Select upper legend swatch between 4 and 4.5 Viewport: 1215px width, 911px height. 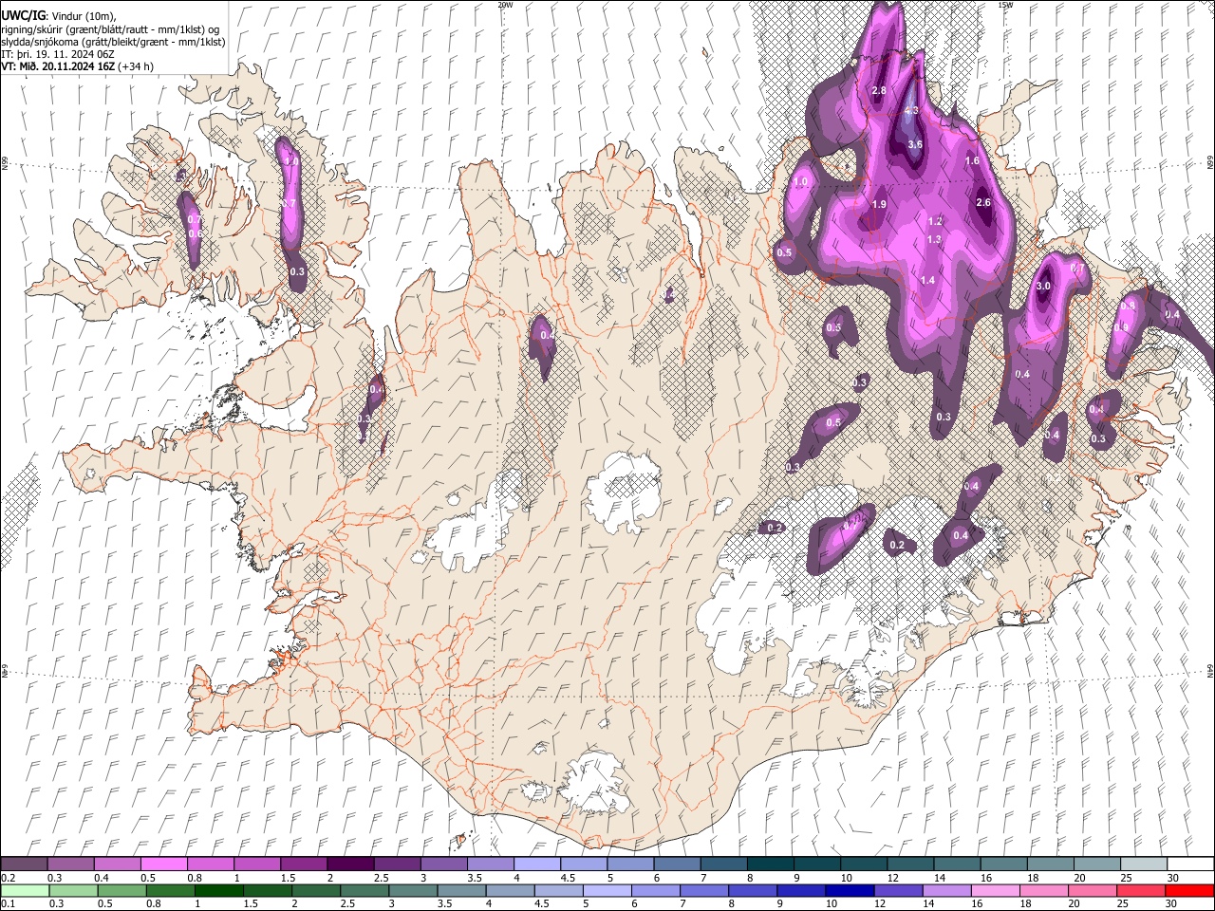pyautogui.click(x=537, y=864)
